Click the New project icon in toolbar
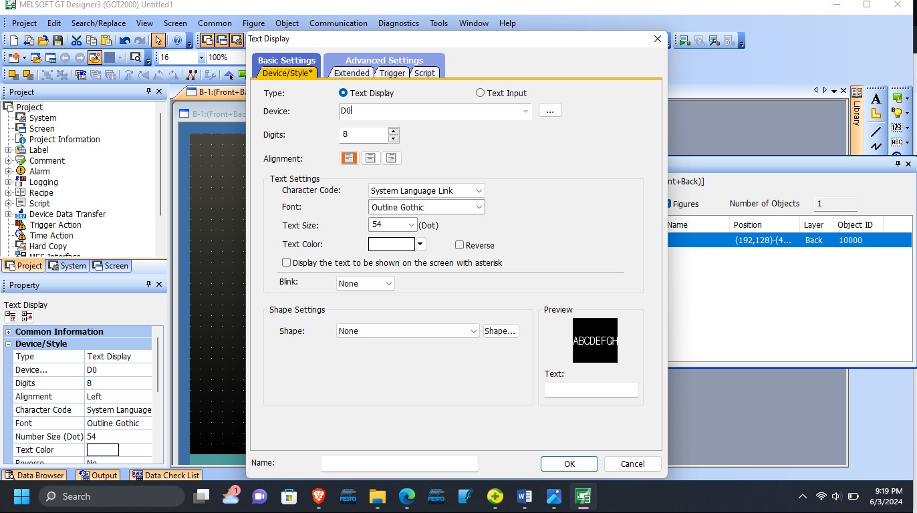Viewport: 917px width, 513px height. click(x=14, y=41)
